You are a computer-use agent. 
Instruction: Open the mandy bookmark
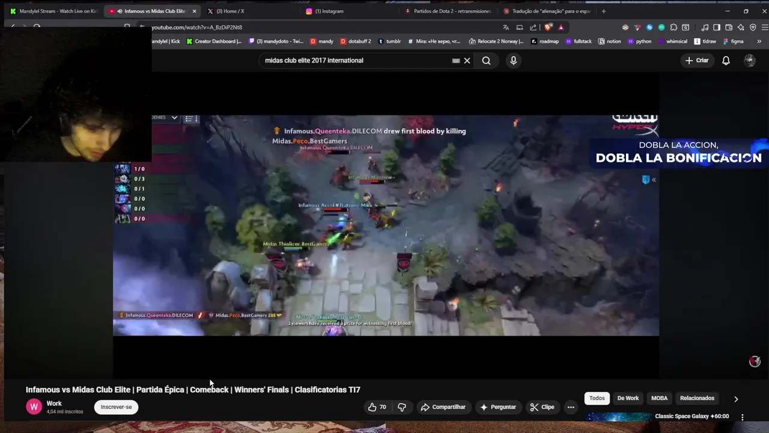click(321, 41)
